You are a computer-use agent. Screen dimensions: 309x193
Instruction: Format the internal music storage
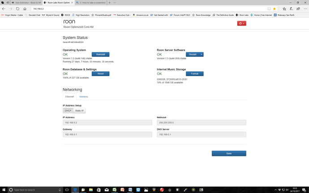(195, 74)
